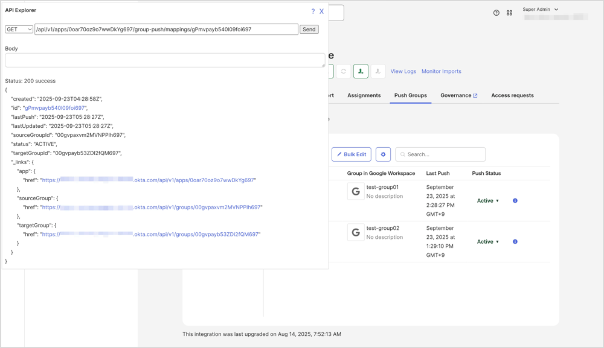Image resolution: width=604 pixels, height=348 pixels.
Task: Close the API Explorer panel
Action: tap(321, 11)
